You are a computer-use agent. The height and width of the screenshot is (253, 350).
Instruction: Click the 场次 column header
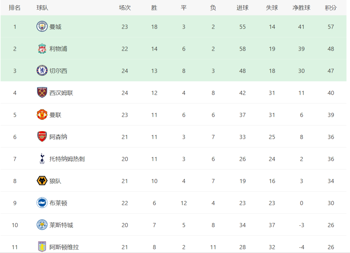[125, 8]
